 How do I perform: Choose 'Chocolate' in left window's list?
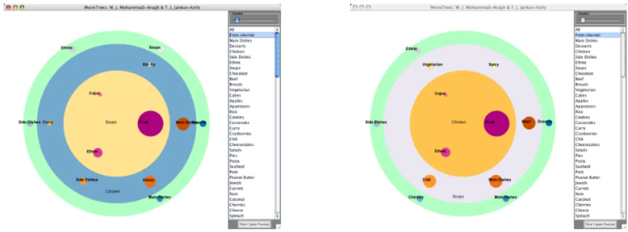pyautogui.click(x=252, y=73)
